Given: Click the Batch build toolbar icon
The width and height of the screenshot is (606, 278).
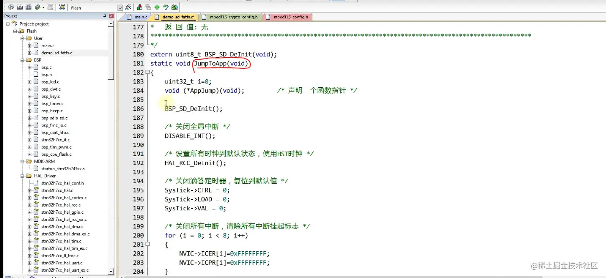Looking at the screenshot, I should click(x=37, y=7).
